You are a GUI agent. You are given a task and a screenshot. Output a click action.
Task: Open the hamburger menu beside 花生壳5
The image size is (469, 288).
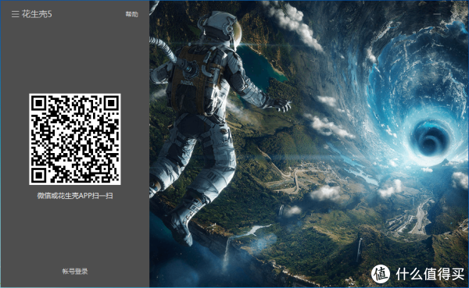tap(16, 14)
